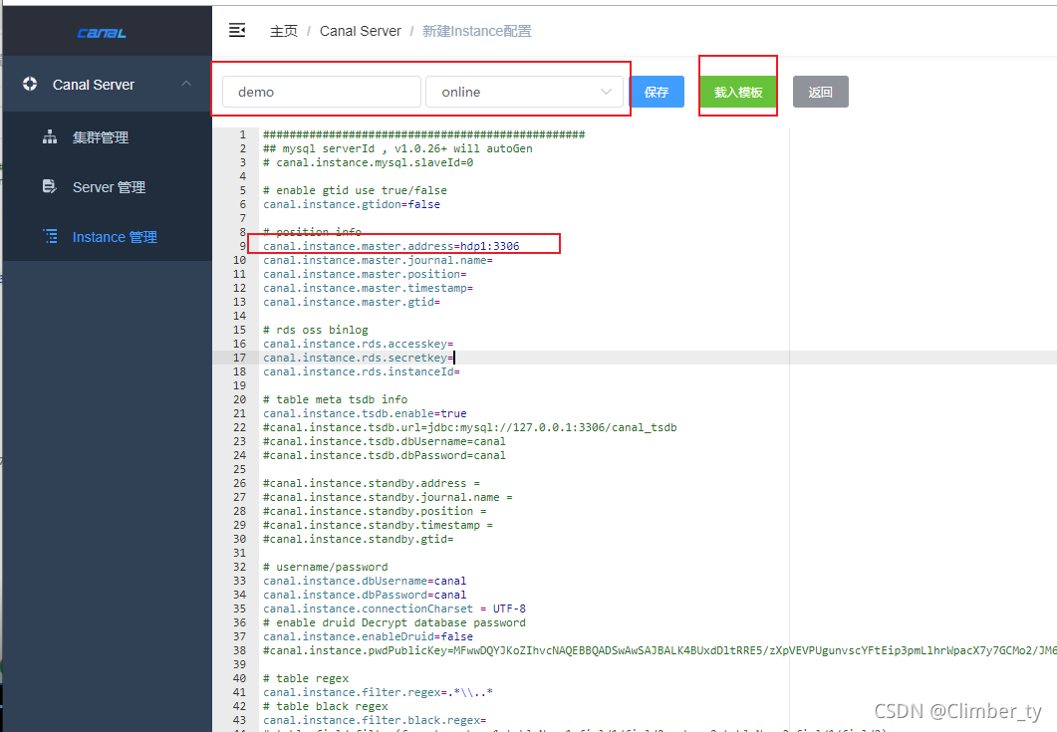
Task: Click line 'canal.instance.rds.accesskey='
Action: (x=358, y=344)
